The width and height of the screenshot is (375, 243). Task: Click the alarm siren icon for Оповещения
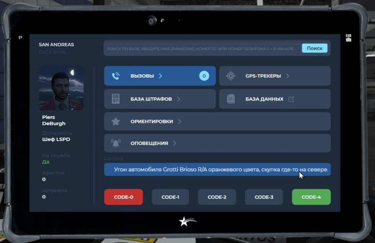tap(116, 143)
